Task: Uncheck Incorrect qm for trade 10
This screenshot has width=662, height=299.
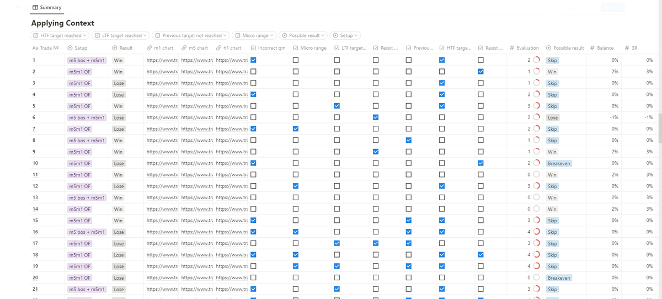Action: tap(253, 163)
